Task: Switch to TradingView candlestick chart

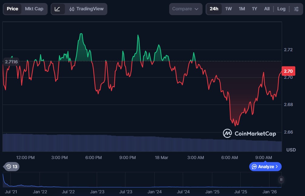Action: 86,9
